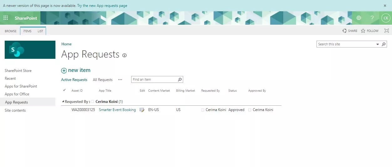Edit the Smarter Event Booking item
392x167 pixels.
[x=142, y=110]
